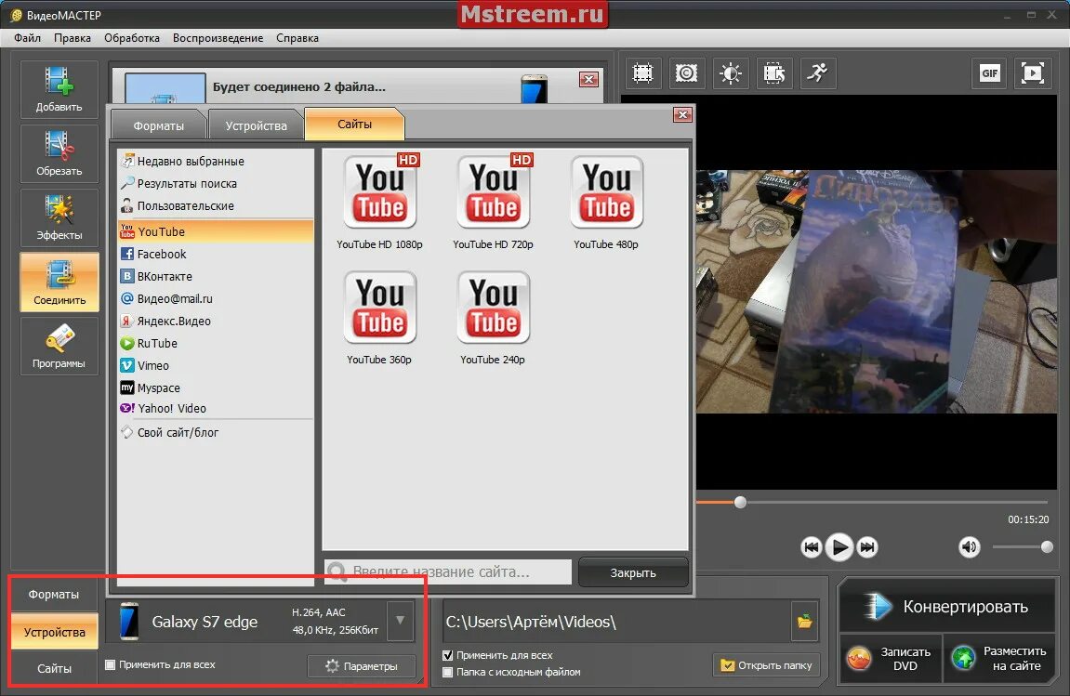1070x696 pixels.
Task: Click the Galaxy S7 edge phone icon
Action: 129,622
